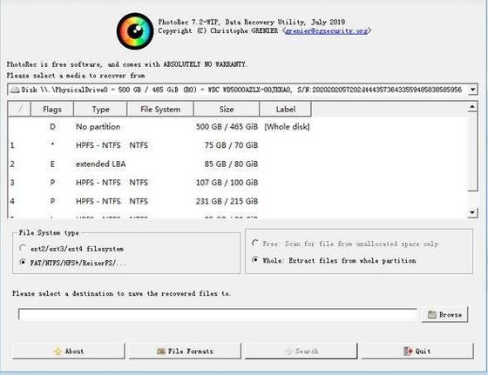Click the star icon on About button
Image resolution: width=488 pixels, height=375 pixels.
58,352
